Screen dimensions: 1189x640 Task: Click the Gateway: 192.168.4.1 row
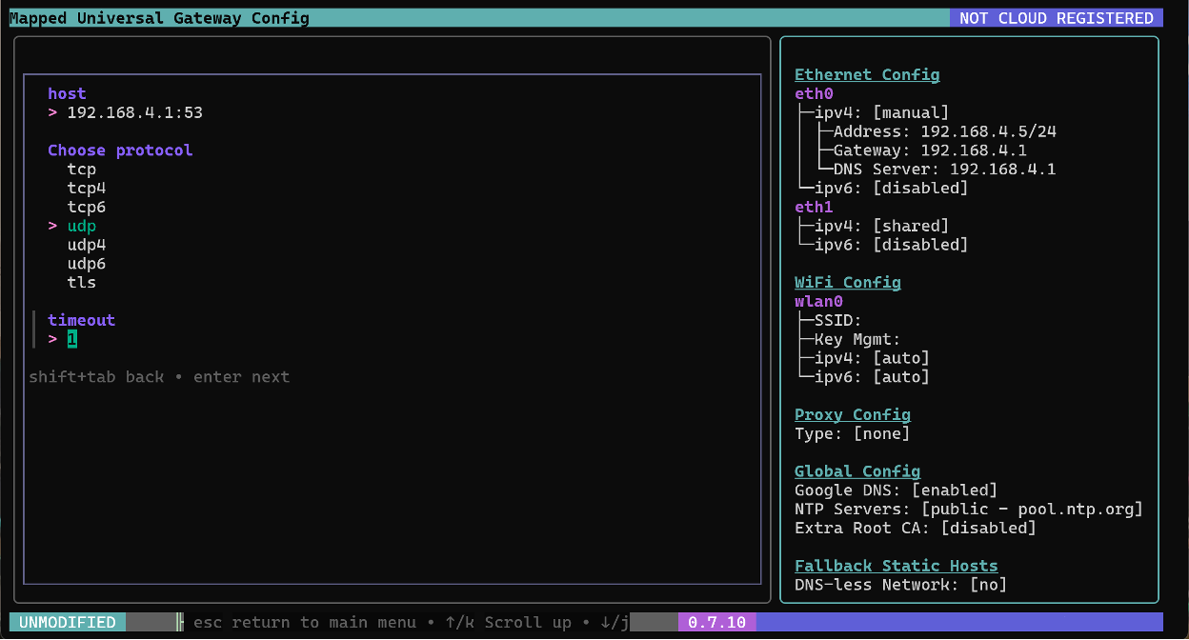[930, 150]
